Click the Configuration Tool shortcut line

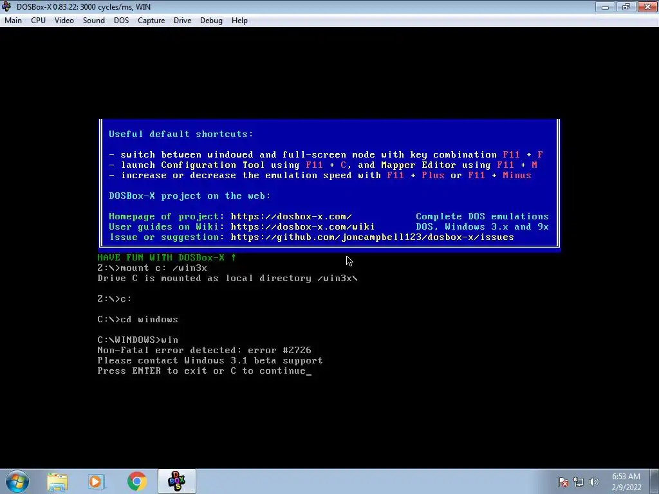coord(323,165)
